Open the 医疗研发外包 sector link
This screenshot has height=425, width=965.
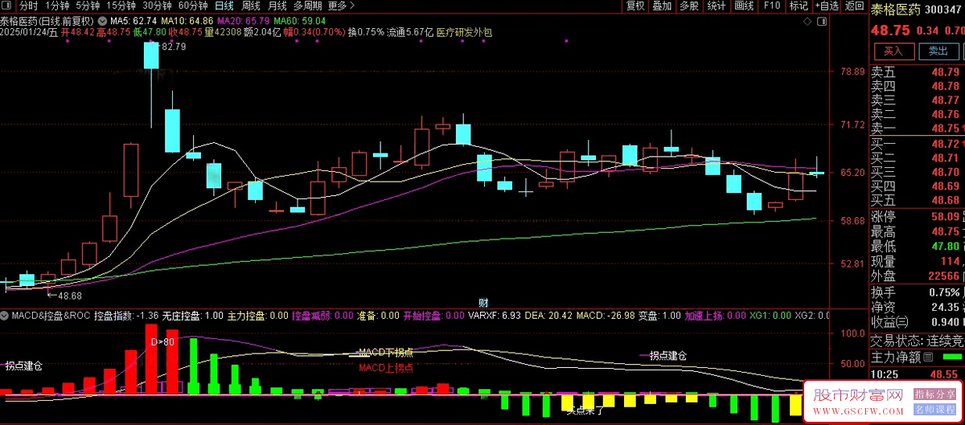(464, 32)
